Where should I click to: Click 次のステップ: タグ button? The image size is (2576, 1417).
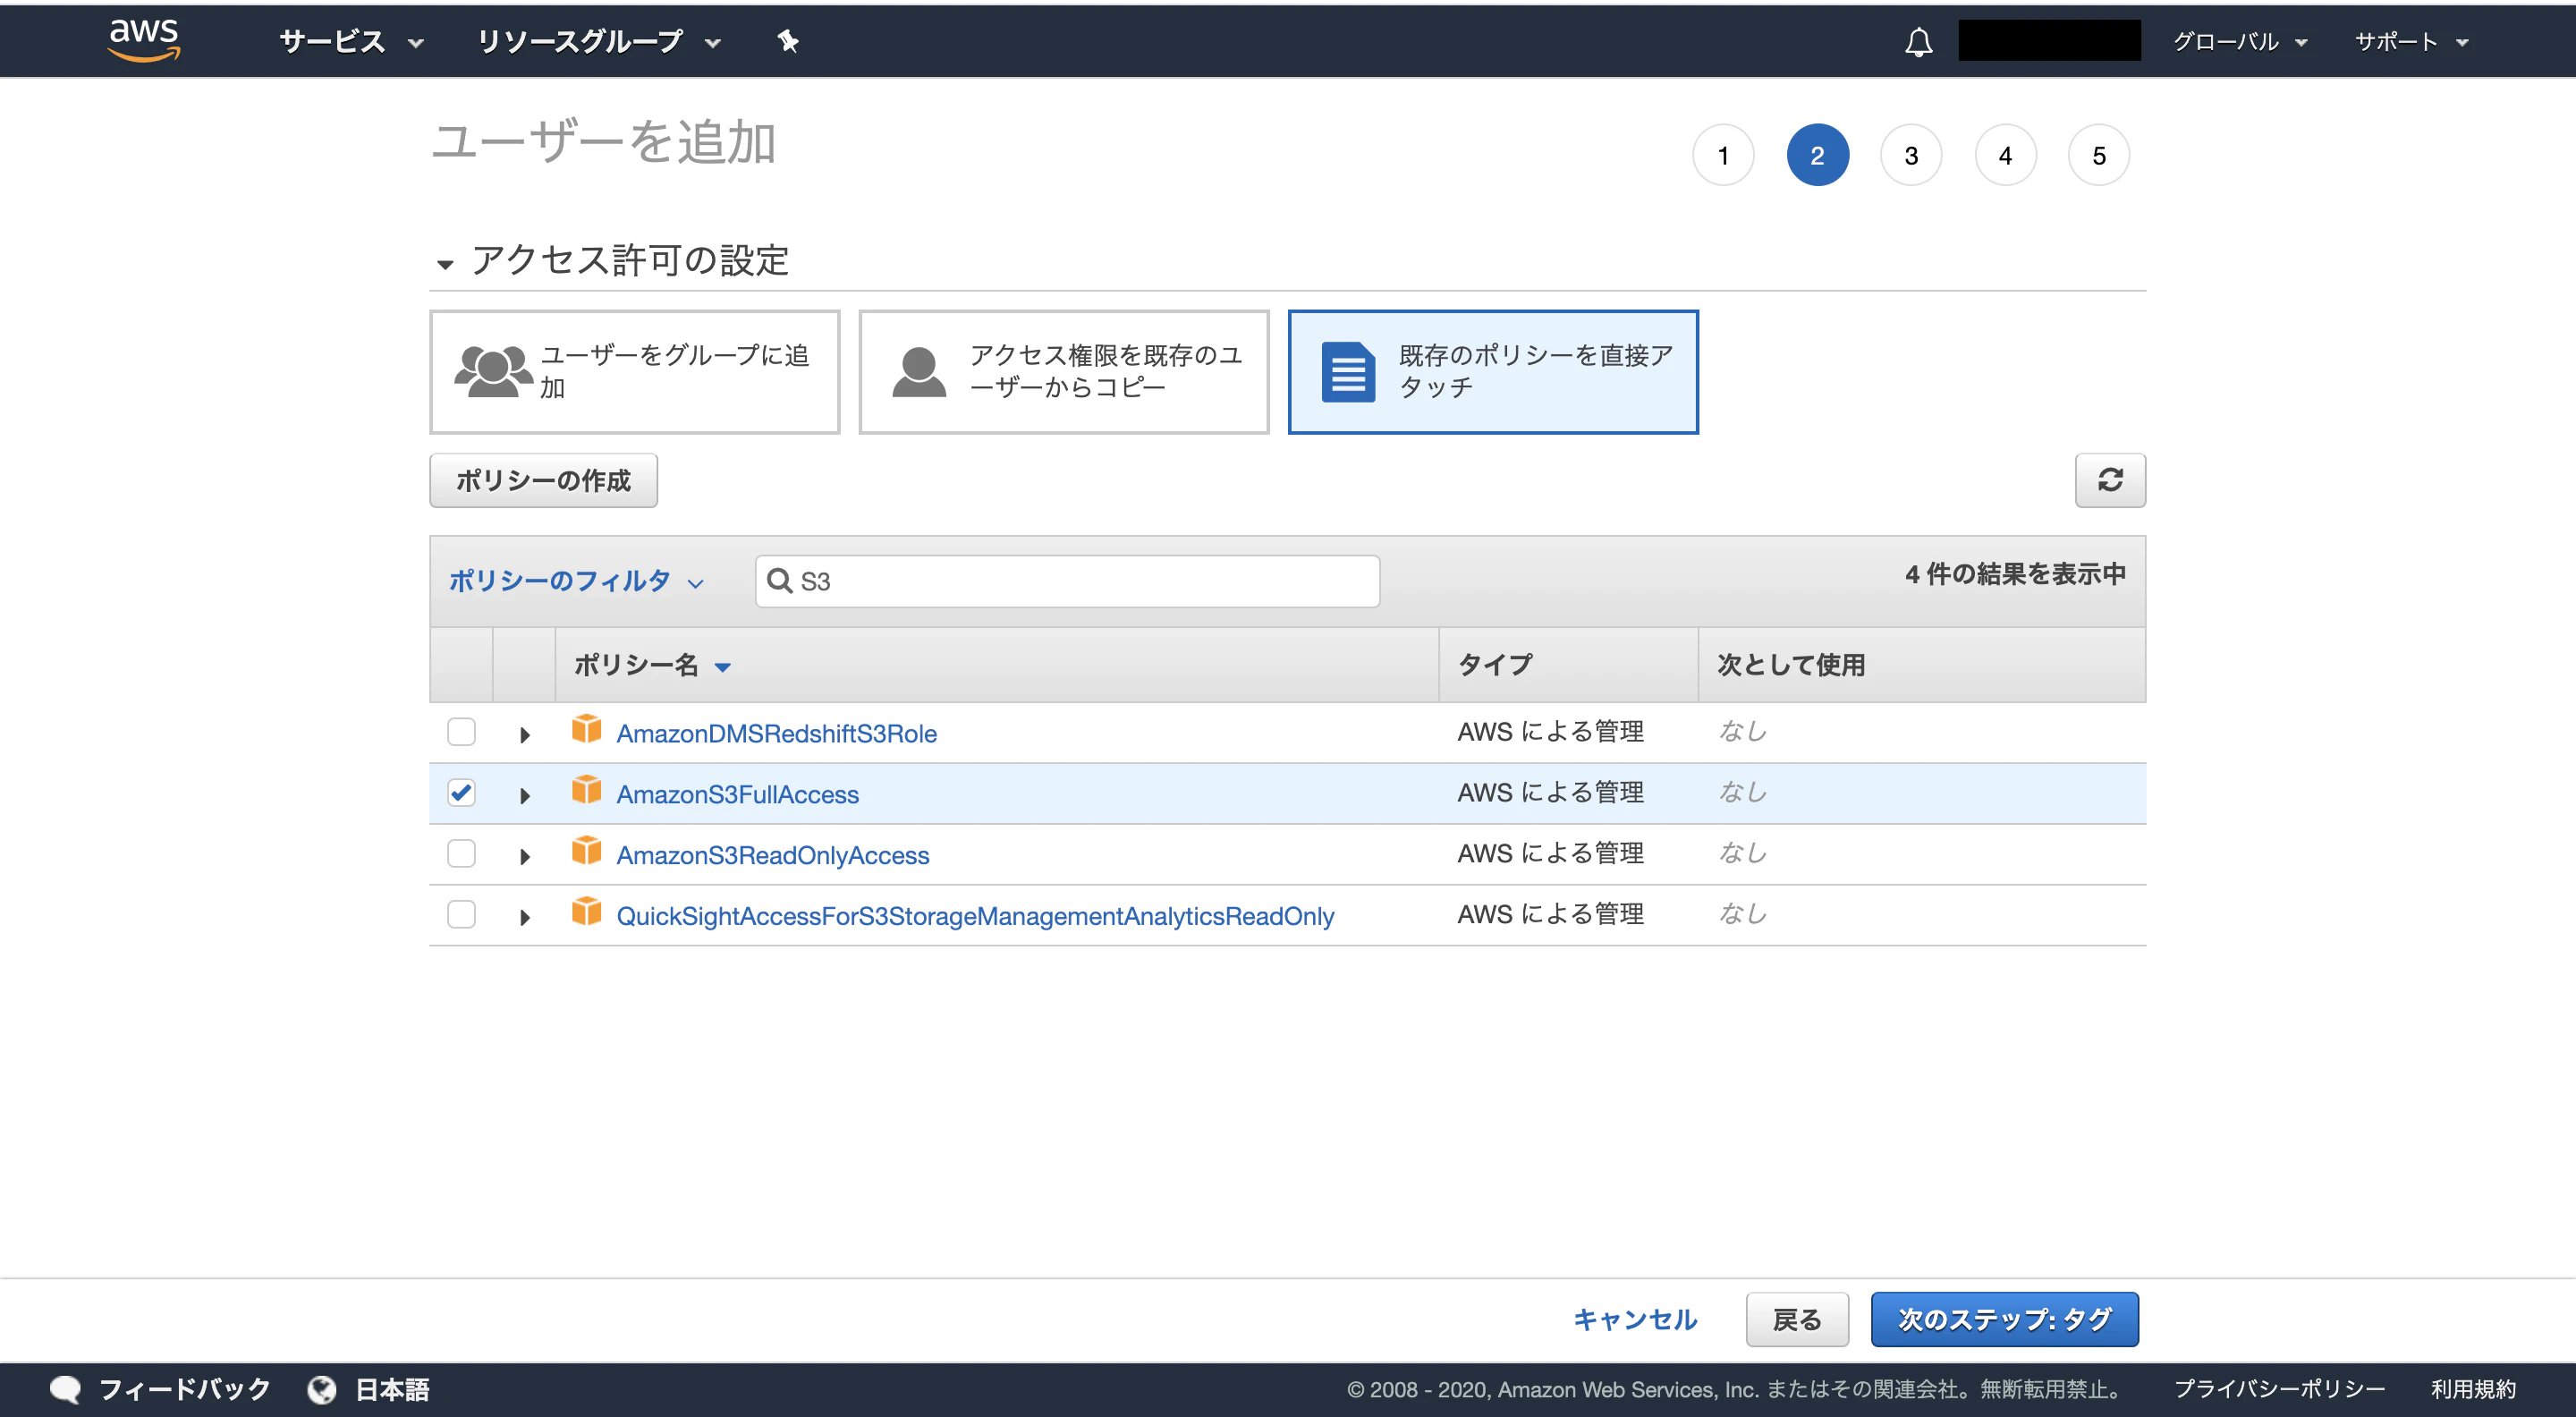tap(2004, 1319)
